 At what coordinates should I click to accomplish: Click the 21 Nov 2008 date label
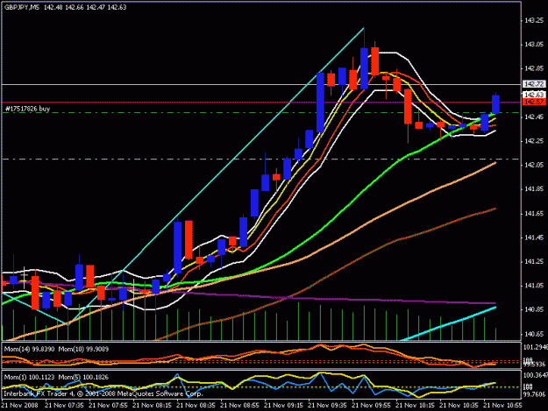point(19,406)
